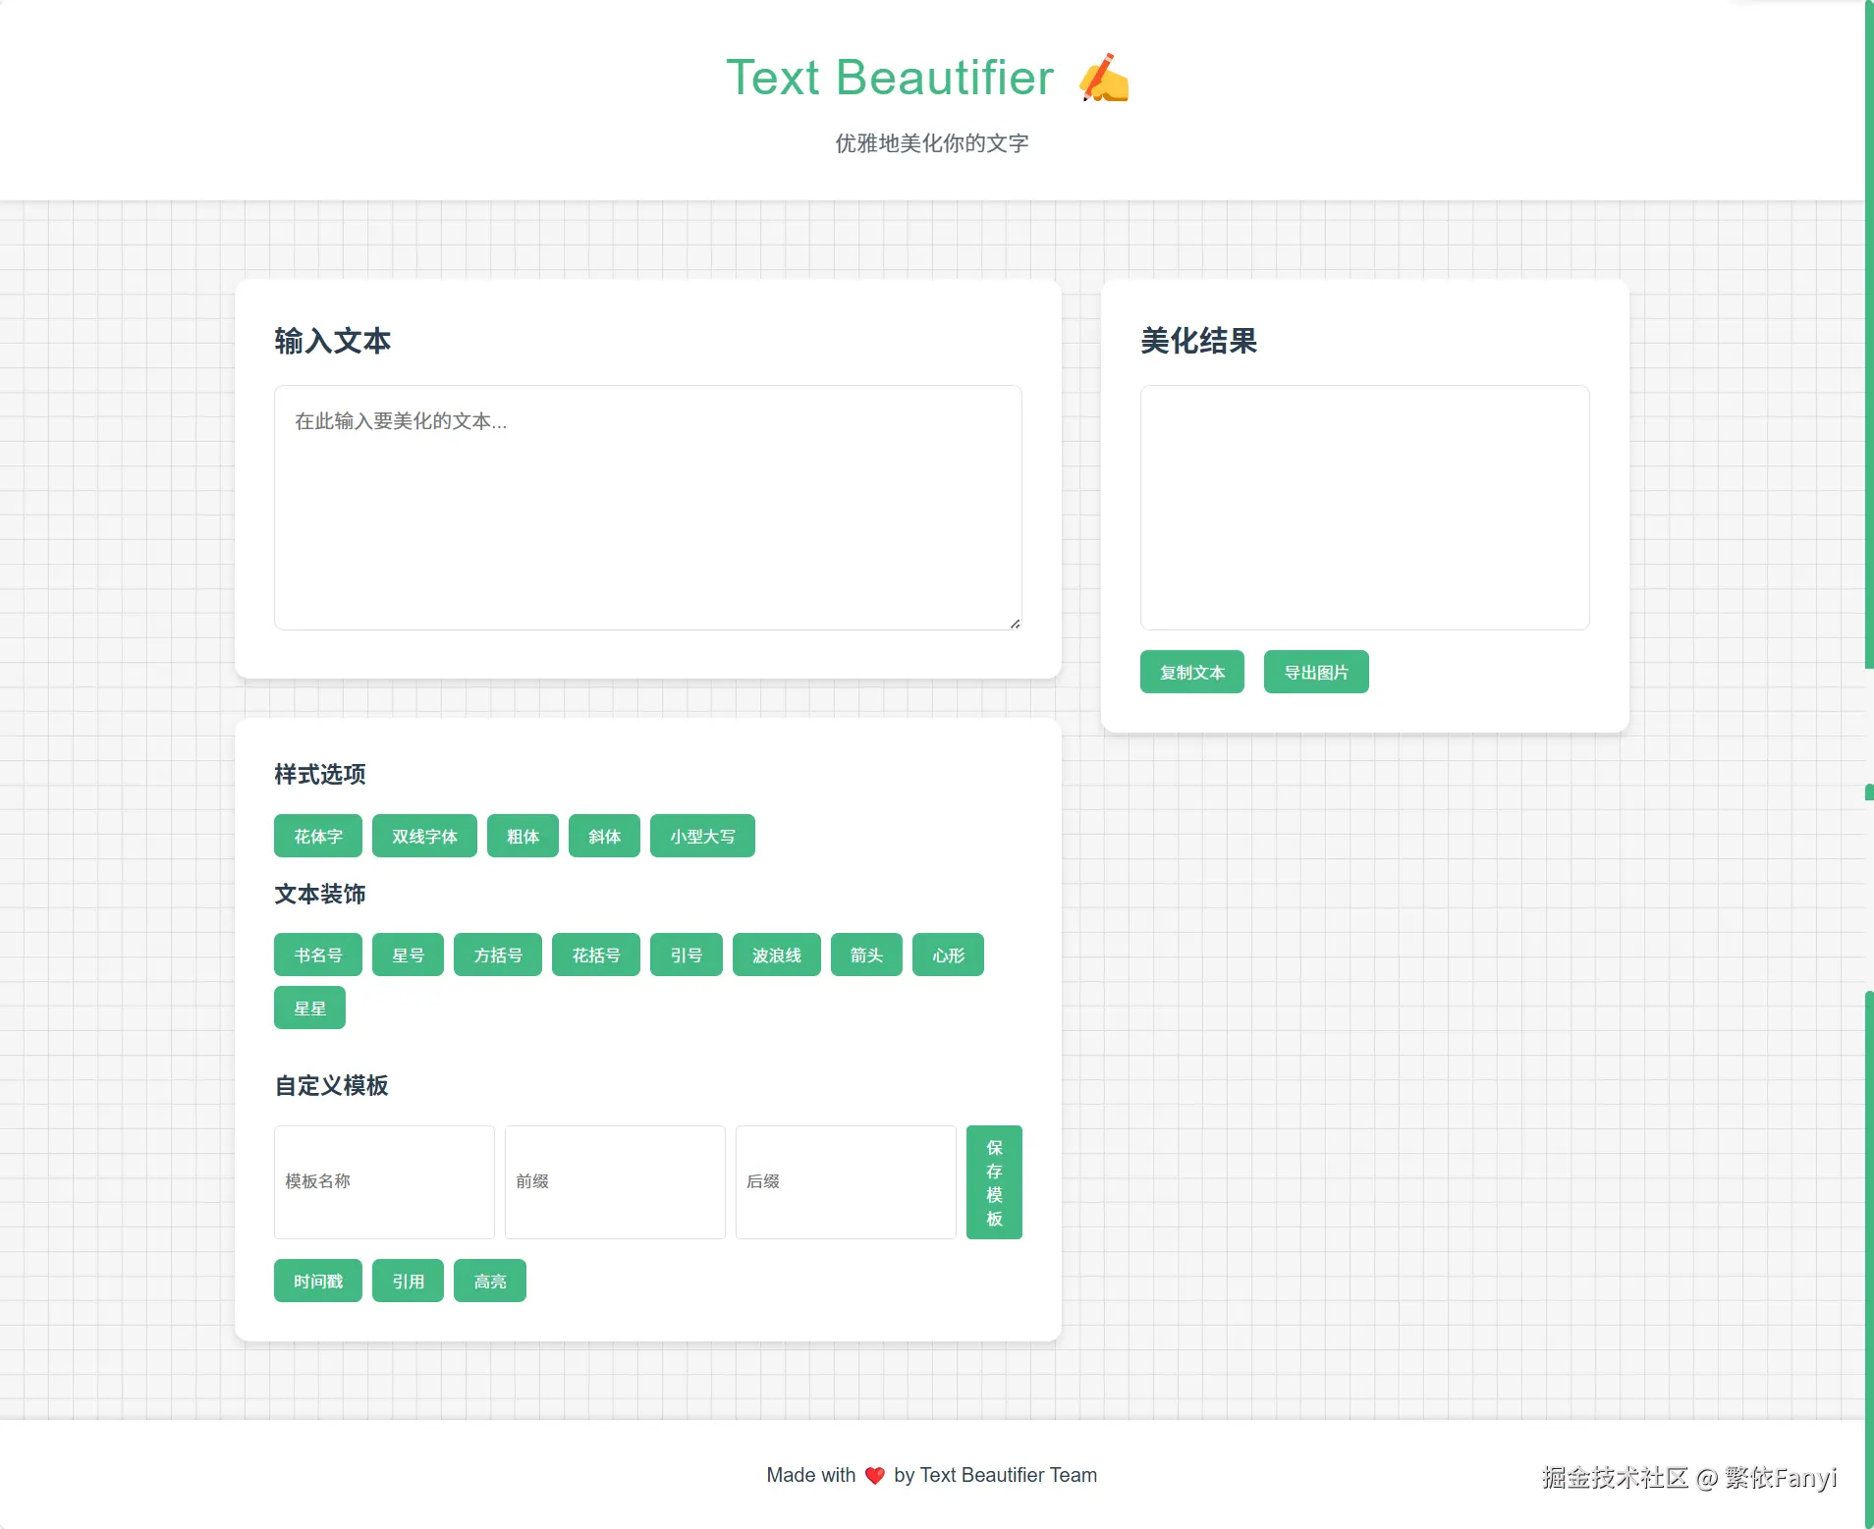1874x1529 pixels.
Task: Click footer text 'by Text Beautifier Team'
Action: (995, 1475)
